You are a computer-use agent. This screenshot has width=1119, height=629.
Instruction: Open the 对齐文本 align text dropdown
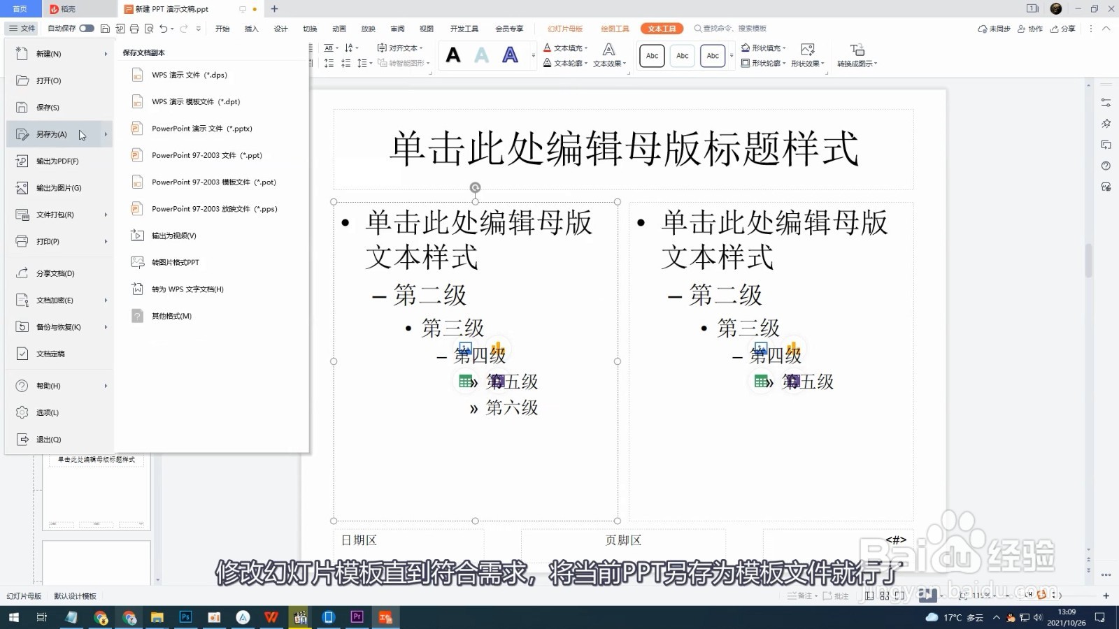pyautogui.click(x=400, y=48)
